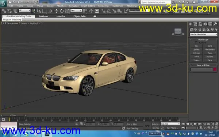Toggle Angle Snap button
The width and height of the screenshot is (219, 137).
coord(109,11)
